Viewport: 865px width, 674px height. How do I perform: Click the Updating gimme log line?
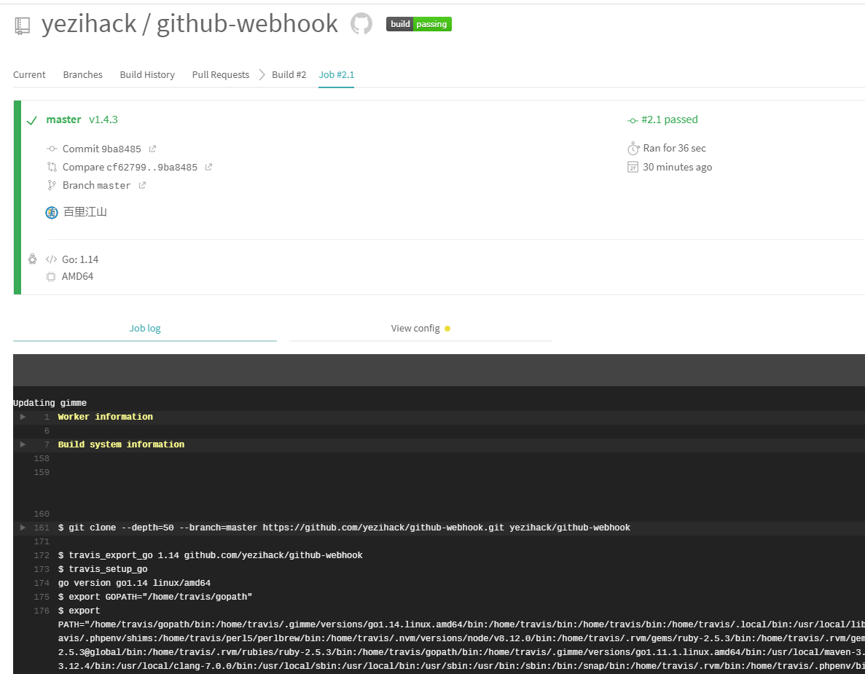click(x=50, y=403)
